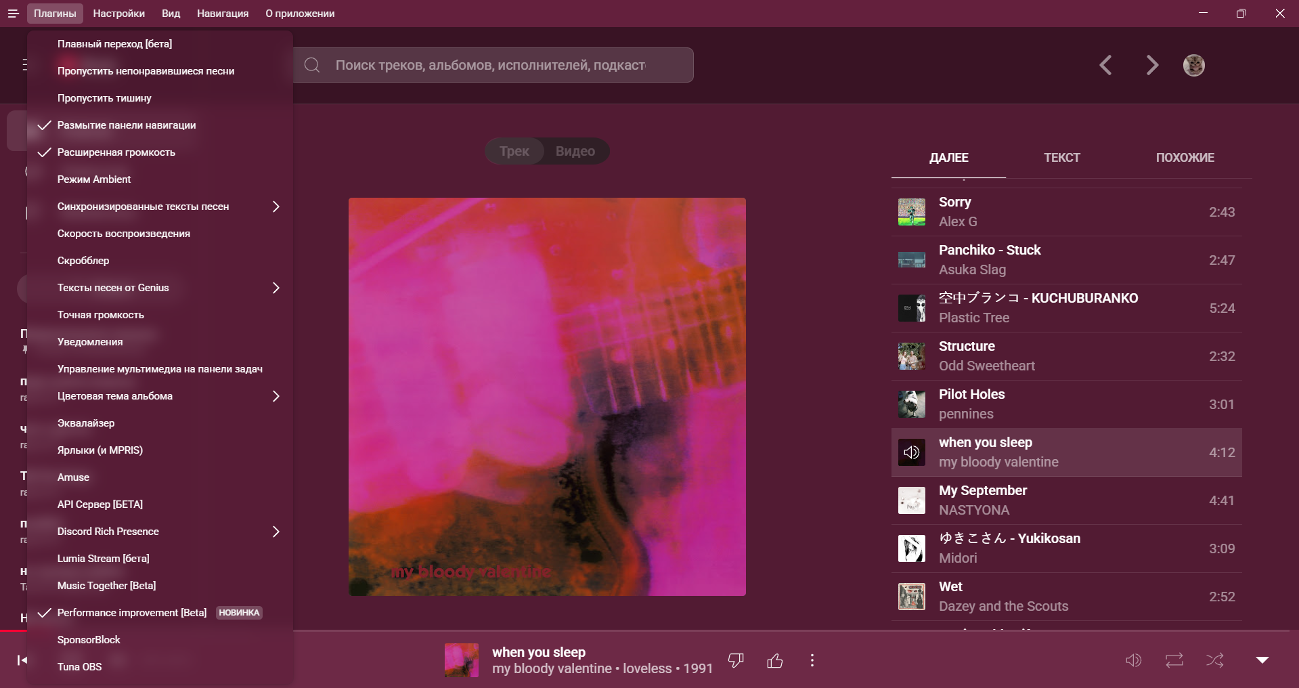
Task: Click the album thumbnail in player bar
Action: click(462, 660)
